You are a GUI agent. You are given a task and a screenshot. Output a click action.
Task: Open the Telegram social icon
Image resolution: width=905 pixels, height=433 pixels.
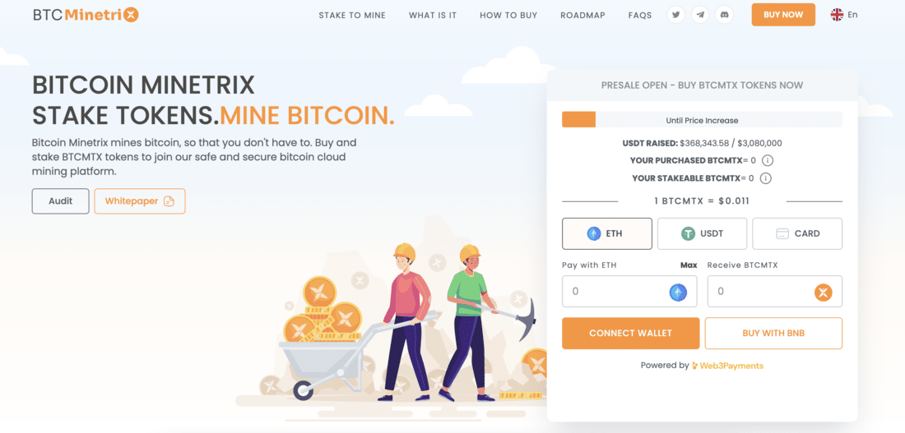point(700,15)
